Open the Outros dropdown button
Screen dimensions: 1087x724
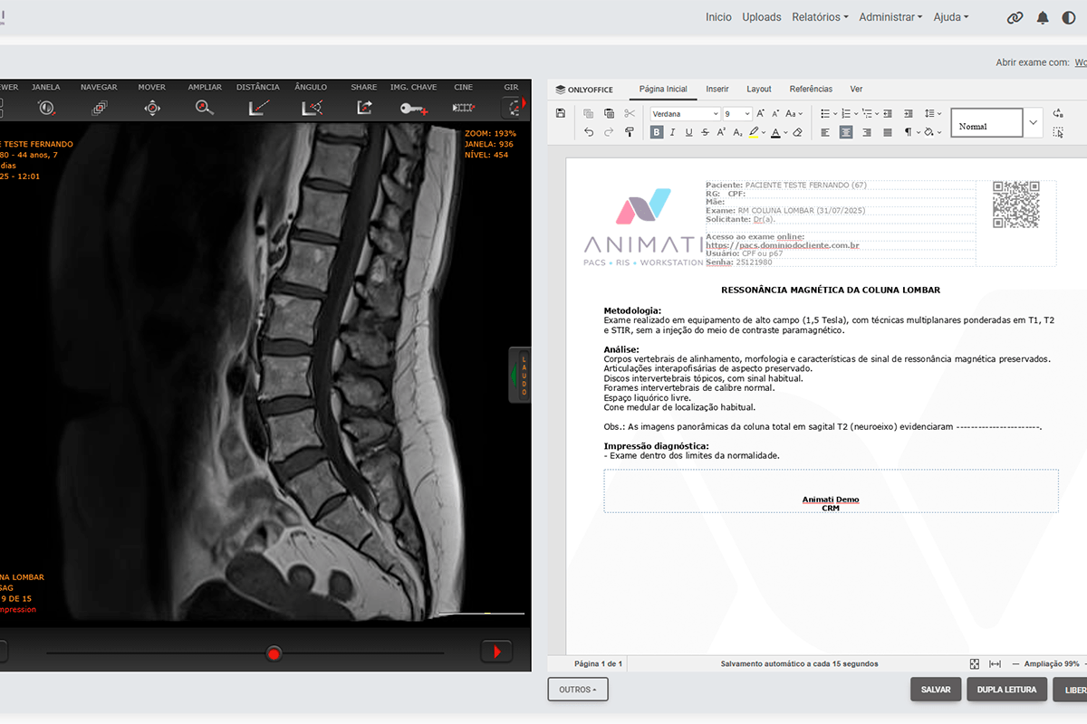pyautogui.click(x=578, y=690)
